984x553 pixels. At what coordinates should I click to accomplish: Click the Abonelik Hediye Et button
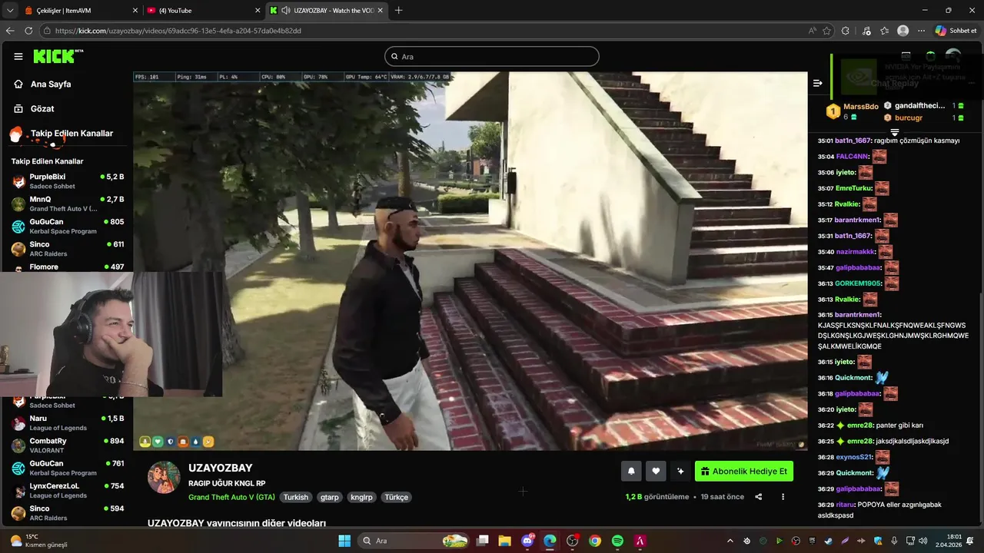[x=744, y=472]
